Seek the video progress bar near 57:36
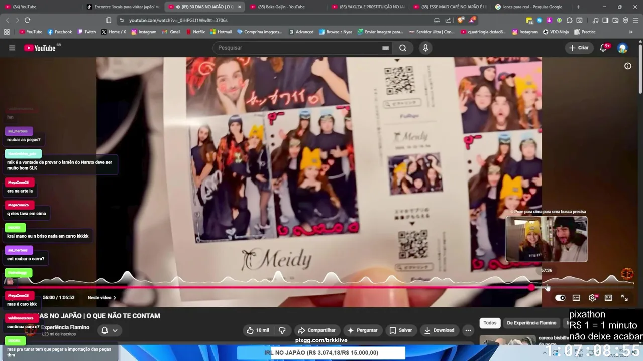Viewport: 643px width, 361px height. [x=547, y=287]
